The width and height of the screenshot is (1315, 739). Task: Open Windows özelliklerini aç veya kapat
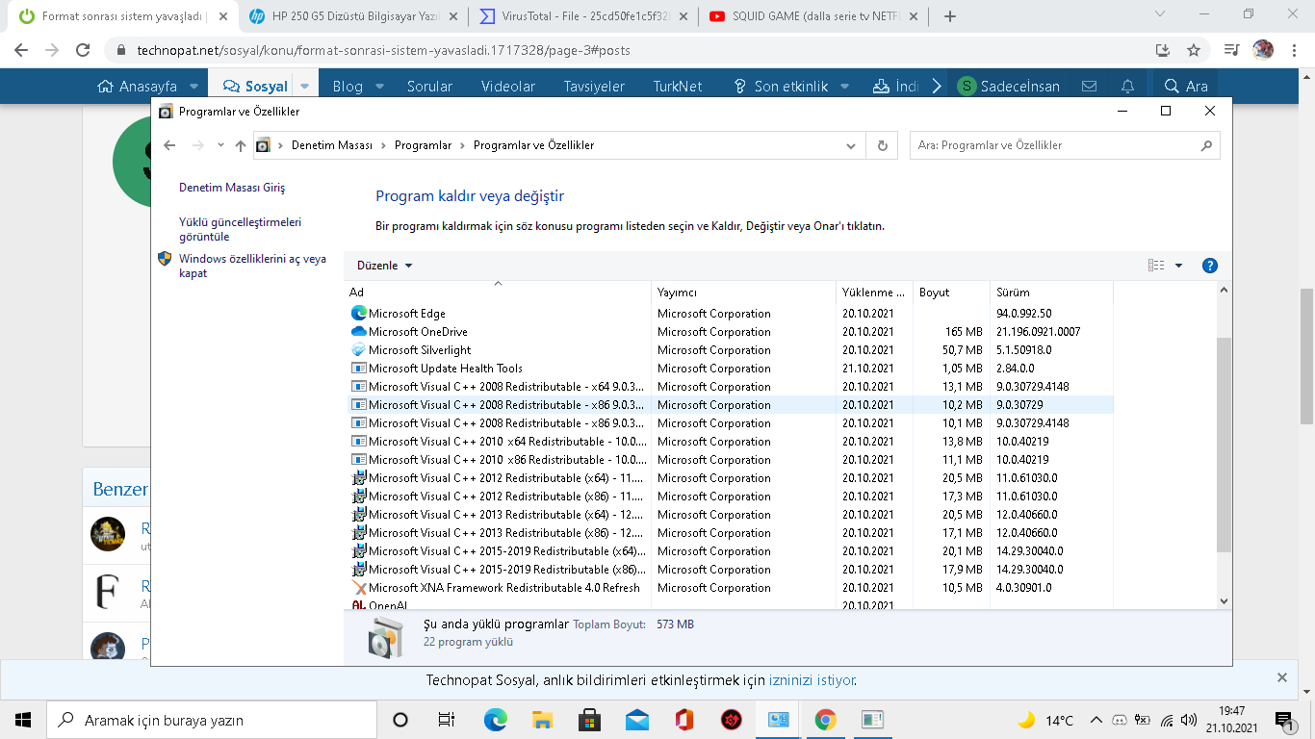[252, 266]
